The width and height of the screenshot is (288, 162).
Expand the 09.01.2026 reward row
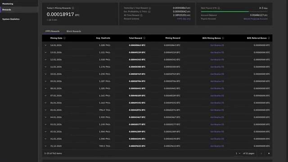point(45,81)
